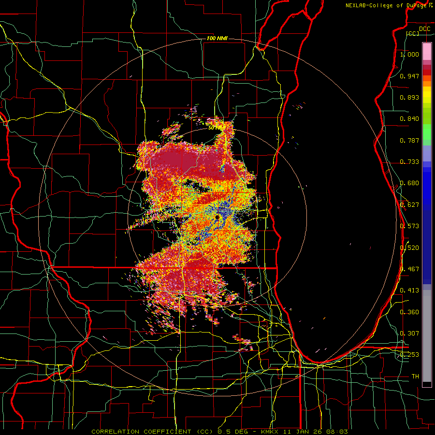Click the 1.000 value on the scale
435x435 pixels.
click(409, 54)
